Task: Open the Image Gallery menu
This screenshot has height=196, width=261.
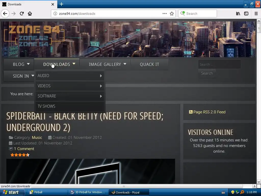Action: [105, 64]
